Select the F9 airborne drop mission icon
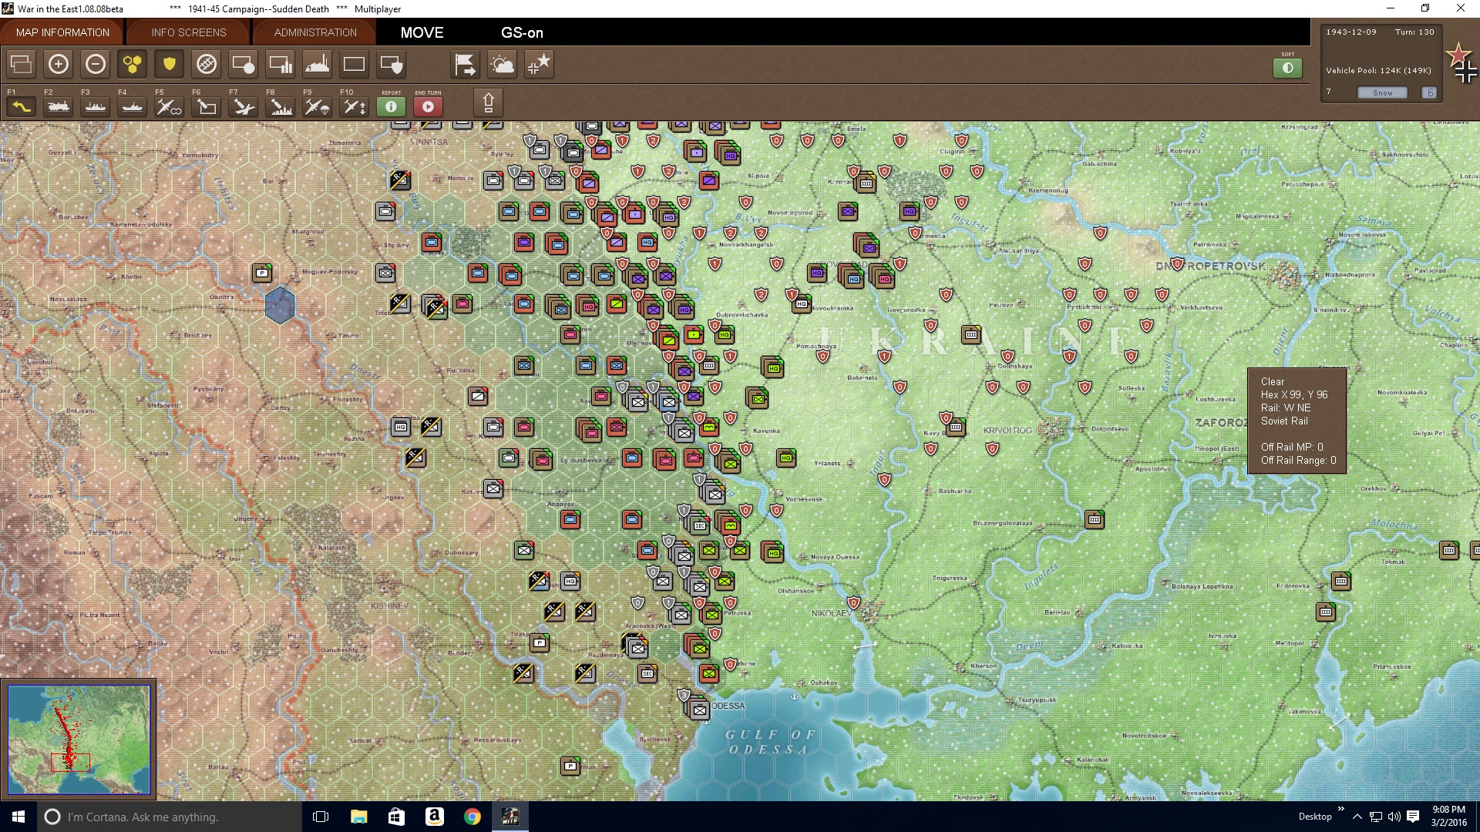 316,107
